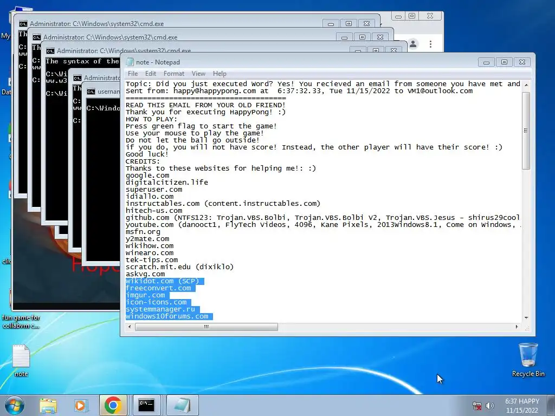Open the Chrome three-dot menu

coord(430,44)
